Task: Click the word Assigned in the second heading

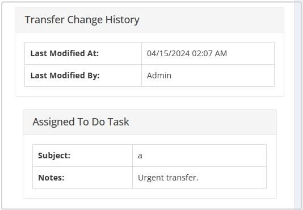Action: click(53, 122)
